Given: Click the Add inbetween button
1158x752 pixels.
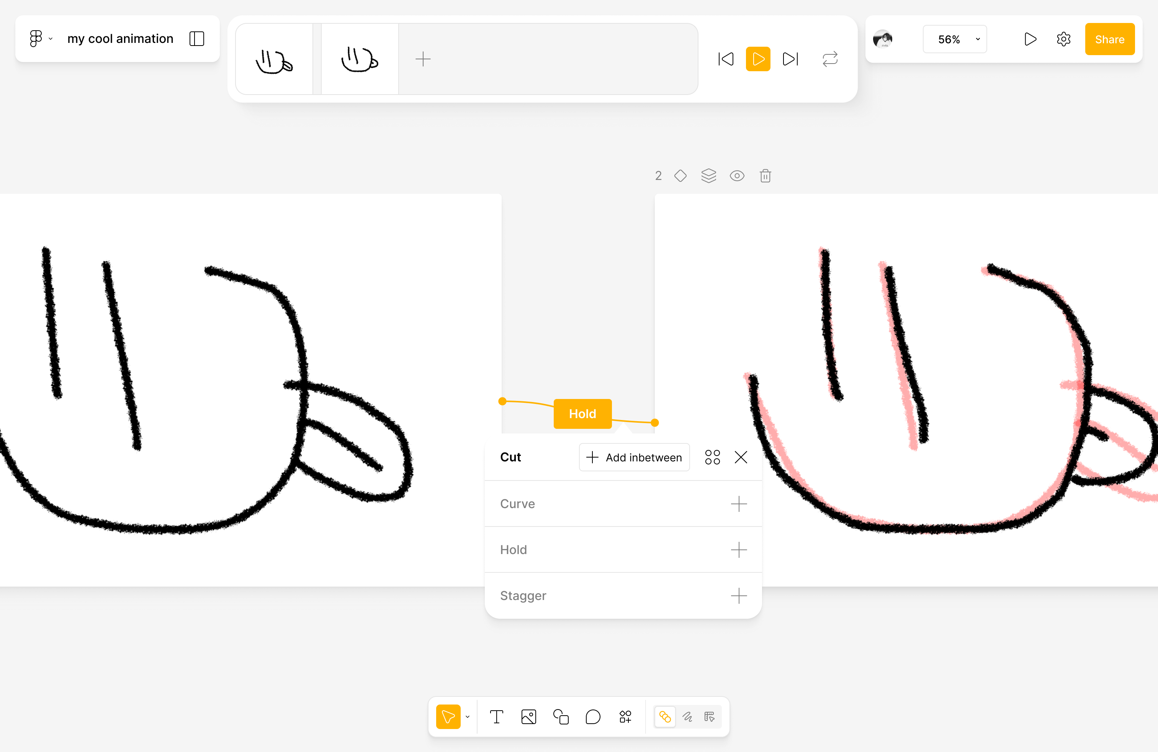Looking at the screenshot, I should point(634,457).
